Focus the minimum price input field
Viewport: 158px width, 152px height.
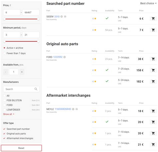12,12
